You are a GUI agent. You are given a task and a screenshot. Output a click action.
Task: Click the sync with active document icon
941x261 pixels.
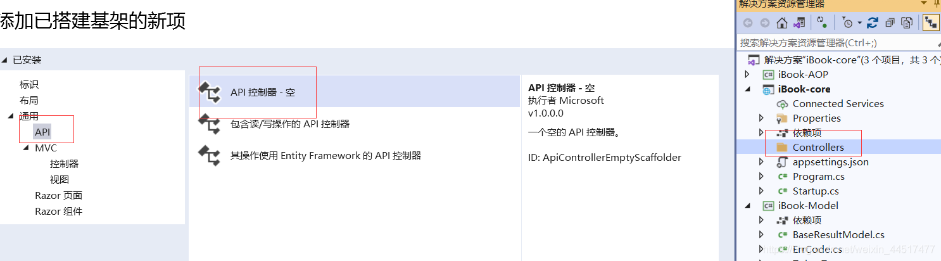pyautogui.click(x=822, y=22)
